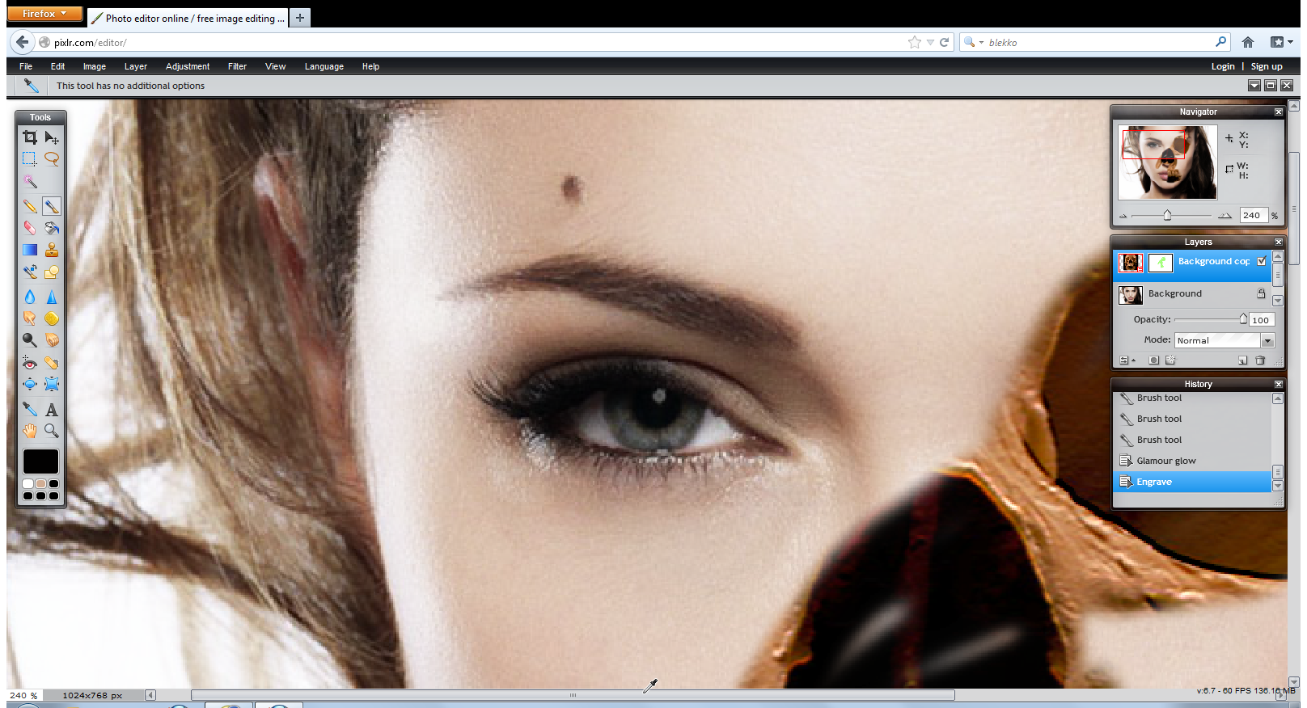
Task: Select the Color Replace tool
Action: (x=30, y=272)
